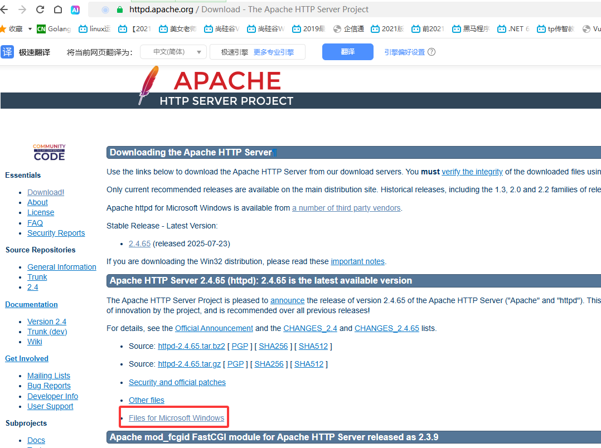Click the AI assistant icon

pyautogui.click(x=75, y=10)
